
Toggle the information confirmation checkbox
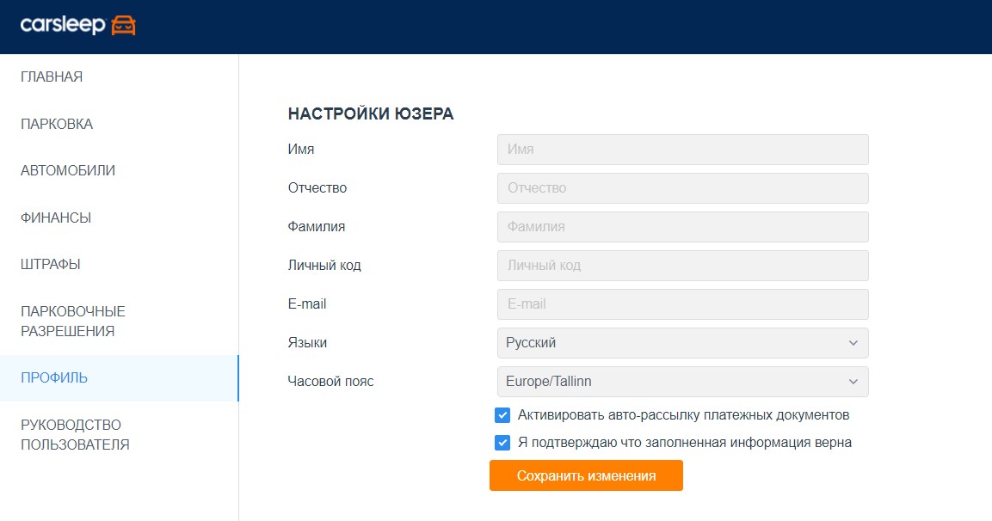pos(503,444)
